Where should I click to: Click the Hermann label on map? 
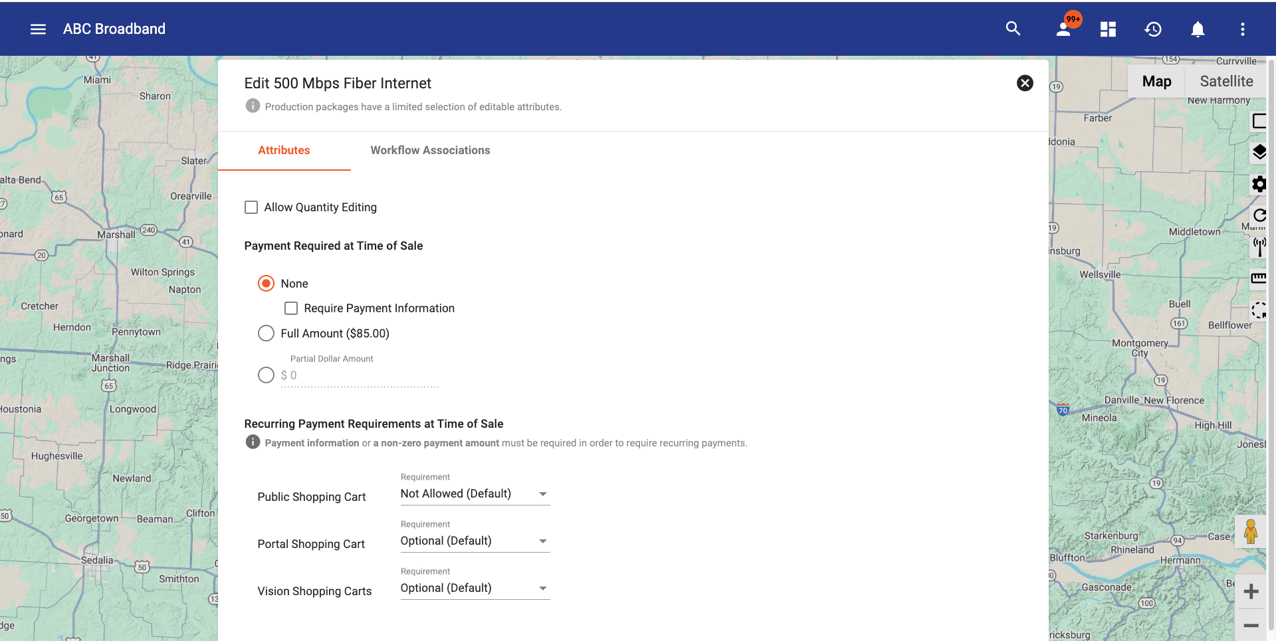point(1180,560)
